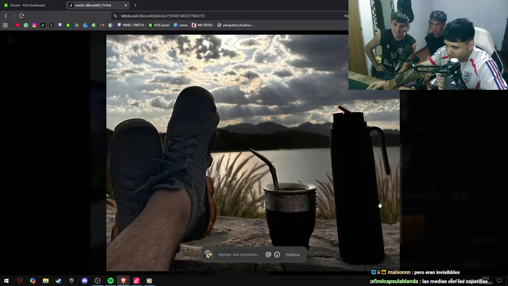Open Discord from the taskbar
Viewport: 508px width, 286px height.
[85, 281]
